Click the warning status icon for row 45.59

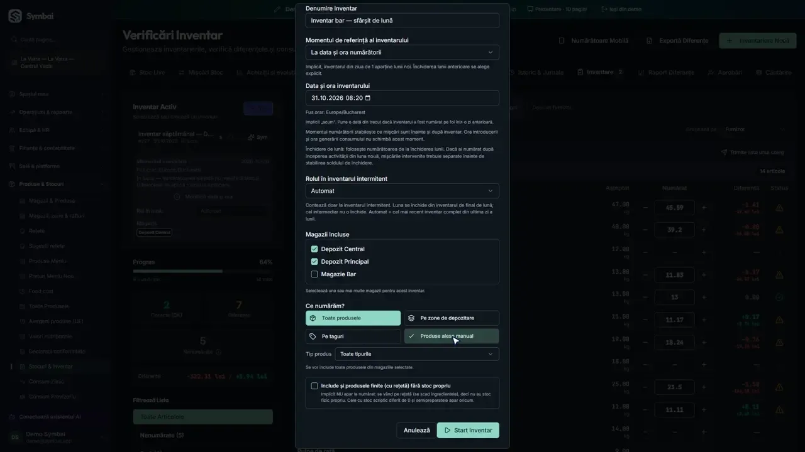point(779,208)
